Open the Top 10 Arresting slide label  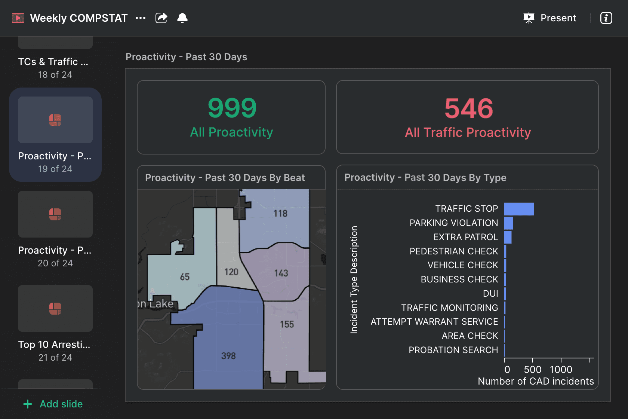54,345
